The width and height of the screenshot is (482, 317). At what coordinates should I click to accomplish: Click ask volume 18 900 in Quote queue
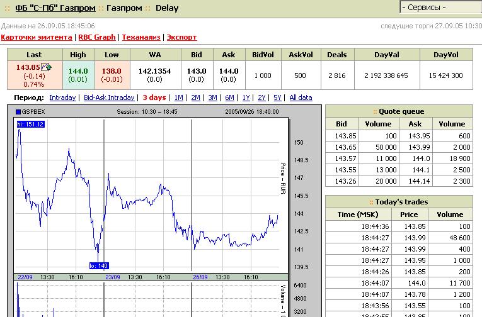pyautogui.click(x=460, y=158)
